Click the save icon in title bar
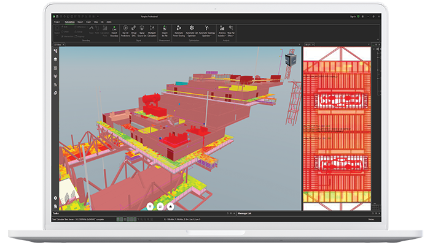This screenshot has width=430, height=245. [57, 17]
